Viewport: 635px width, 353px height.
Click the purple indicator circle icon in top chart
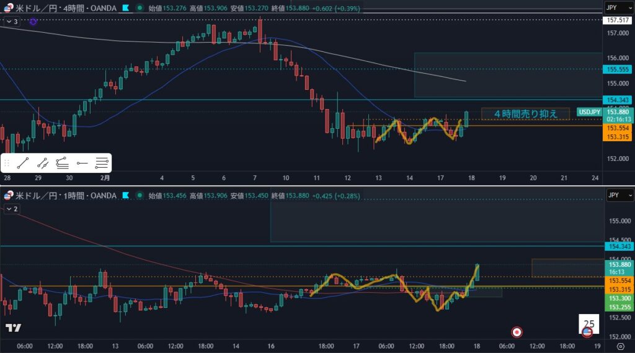coord(33,22)
